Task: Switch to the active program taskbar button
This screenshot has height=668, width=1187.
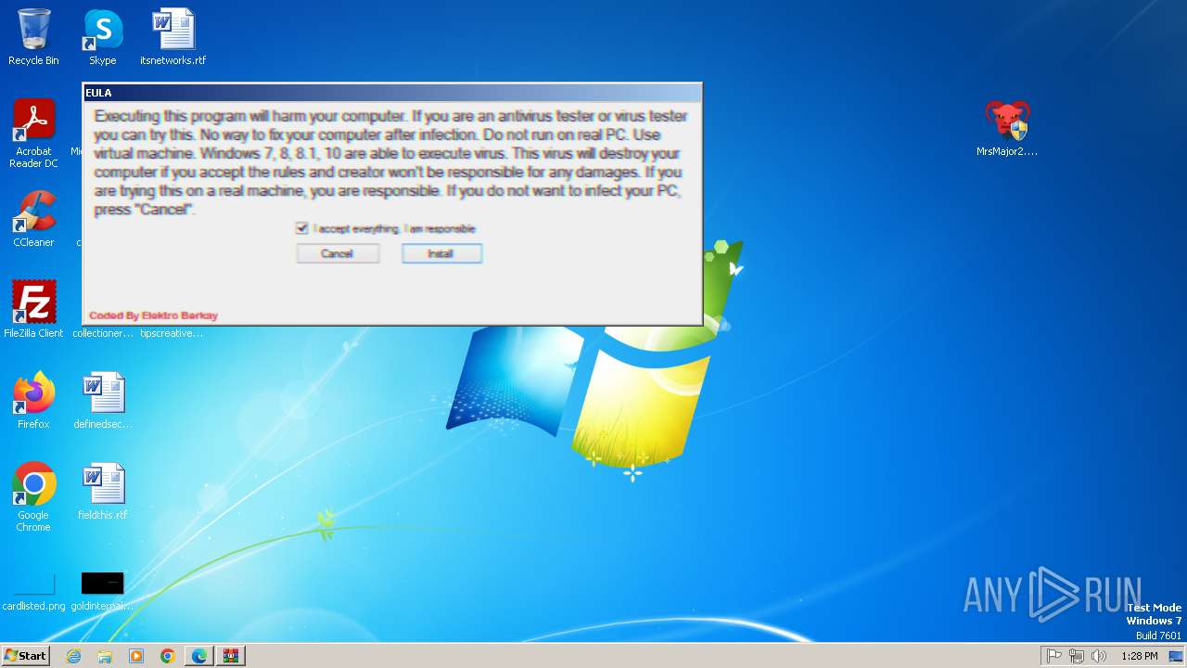Action: click(231, 656)
